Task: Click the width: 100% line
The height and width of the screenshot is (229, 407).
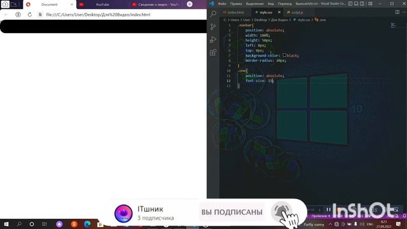Action: pos(258,36)
